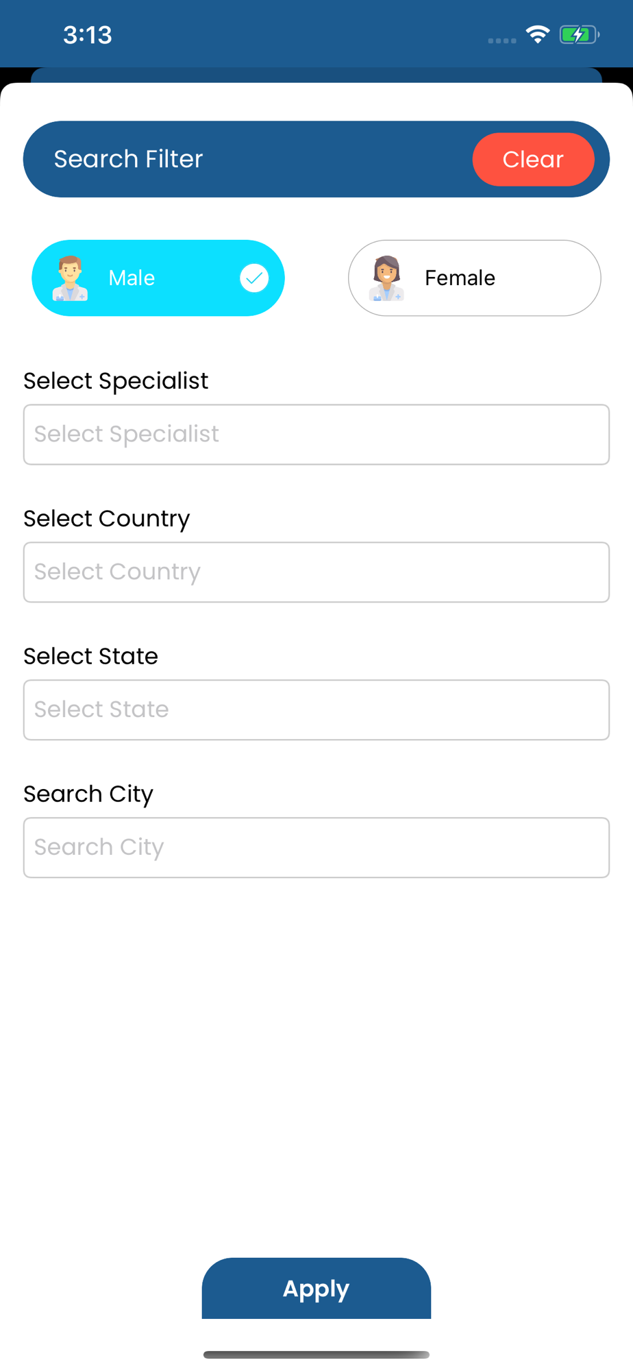Screen dimensions: 633x1371
Task: Open the Select Country dropdown field
Action: [316, 572]
